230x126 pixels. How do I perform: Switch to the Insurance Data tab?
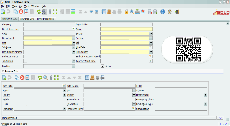click(27, 19)
